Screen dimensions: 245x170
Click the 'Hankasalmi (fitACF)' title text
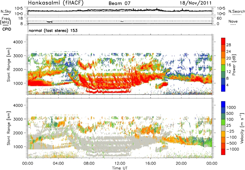(56, 3)
